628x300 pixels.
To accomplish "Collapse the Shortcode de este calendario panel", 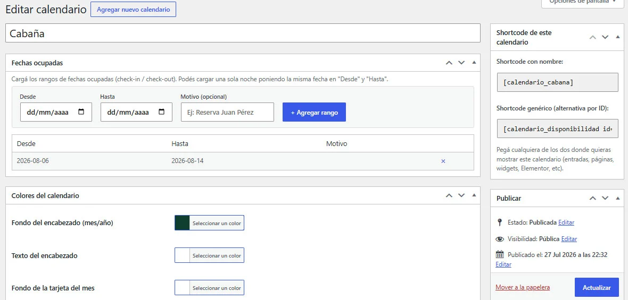I will tap(618, 37).
